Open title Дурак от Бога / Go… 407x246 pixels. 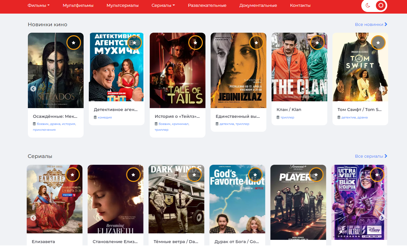237,242
